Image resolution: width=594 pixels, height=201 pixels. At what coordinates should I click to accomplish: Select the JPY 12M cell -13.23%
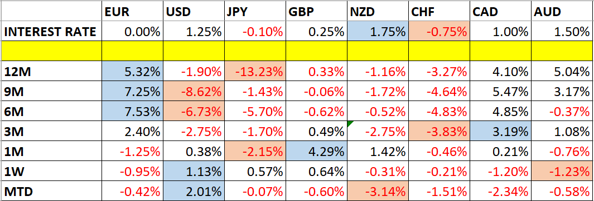[255, 72]
